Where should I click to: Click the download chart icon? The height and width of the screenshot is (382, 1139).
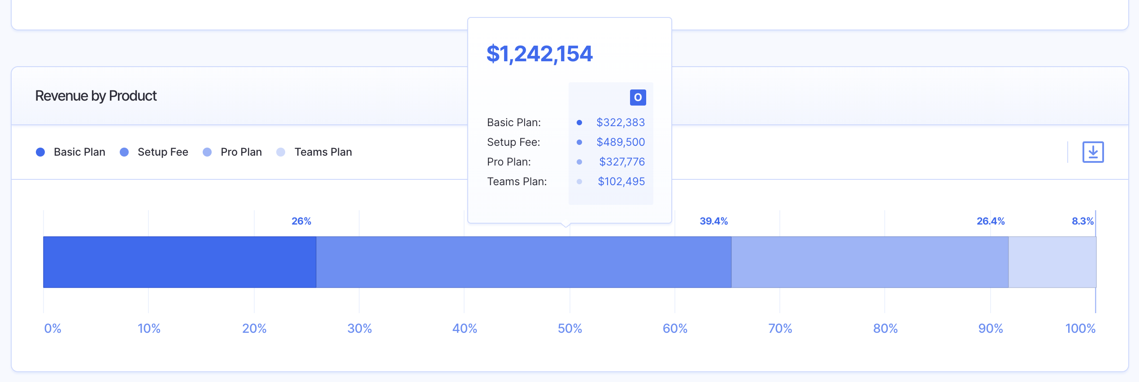pyautogui.click(x=1093, y=152)
